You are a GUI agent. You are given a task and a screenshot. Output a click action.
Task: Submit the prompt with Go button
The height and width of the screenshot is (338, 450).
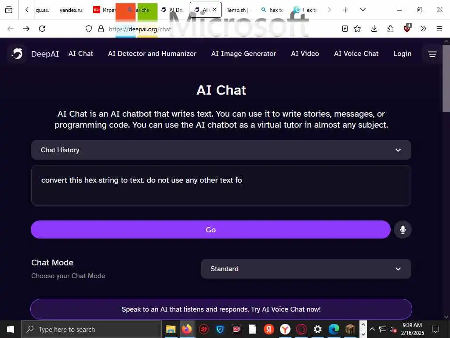coord(210,230)
